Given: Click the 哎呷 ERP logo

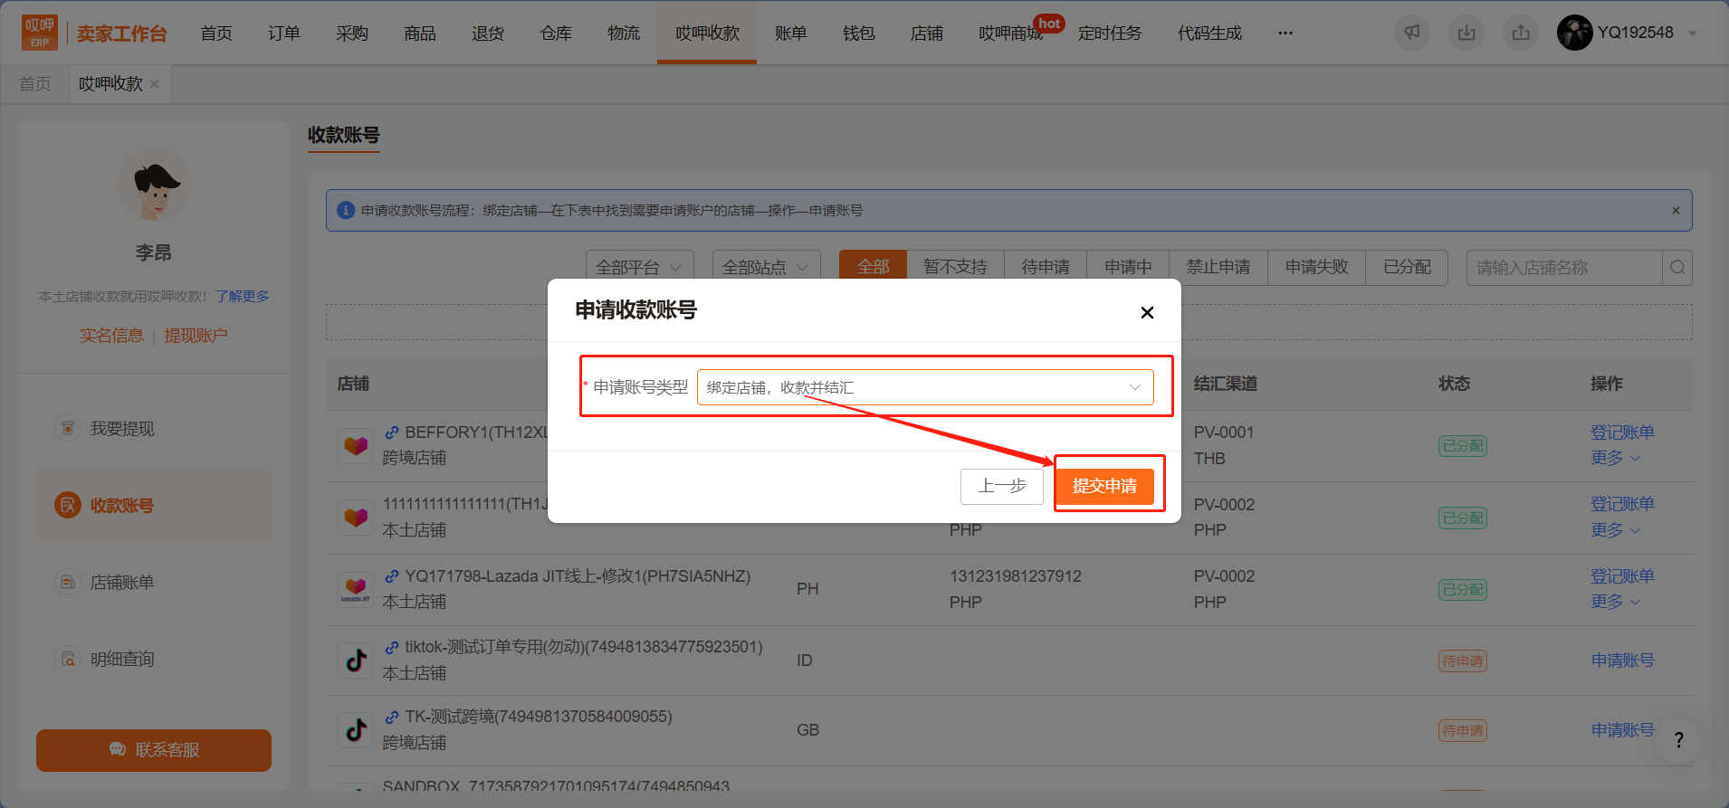Looking at the screenshot, I should click(39, 33).
